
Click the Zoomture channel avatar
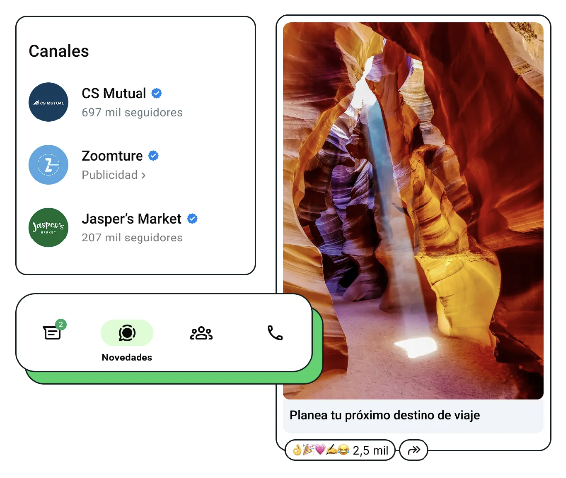pos(48,165)
